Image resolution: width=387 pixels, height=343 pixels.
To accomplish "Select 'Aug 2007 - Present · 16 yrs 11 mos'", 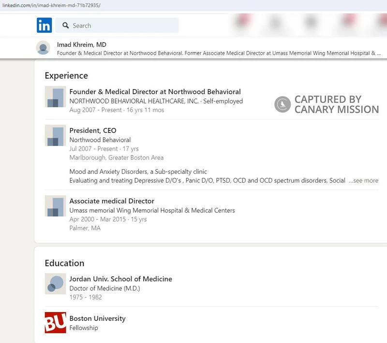I will point(117,110).
